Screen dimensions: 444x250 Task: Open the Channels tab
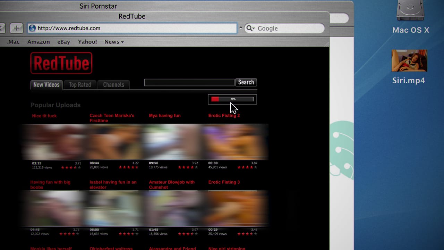click(x=113, y=85)
